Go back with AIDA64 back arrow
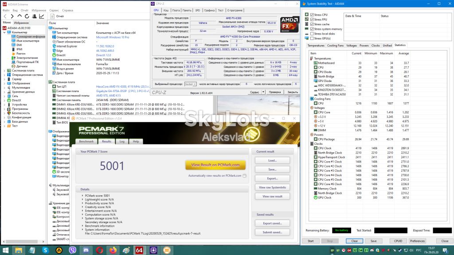 coord(5,16)
